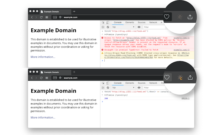Screen dimensions: 217x135
Task: Toggle the VPN badge in upper address bar
Action: (55, 17)
